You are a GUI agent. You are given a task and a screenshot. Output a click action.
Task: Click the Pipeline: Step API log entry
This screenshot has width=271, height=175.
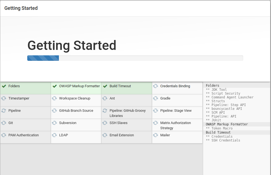pyautogui.click(x=226, y=105)
